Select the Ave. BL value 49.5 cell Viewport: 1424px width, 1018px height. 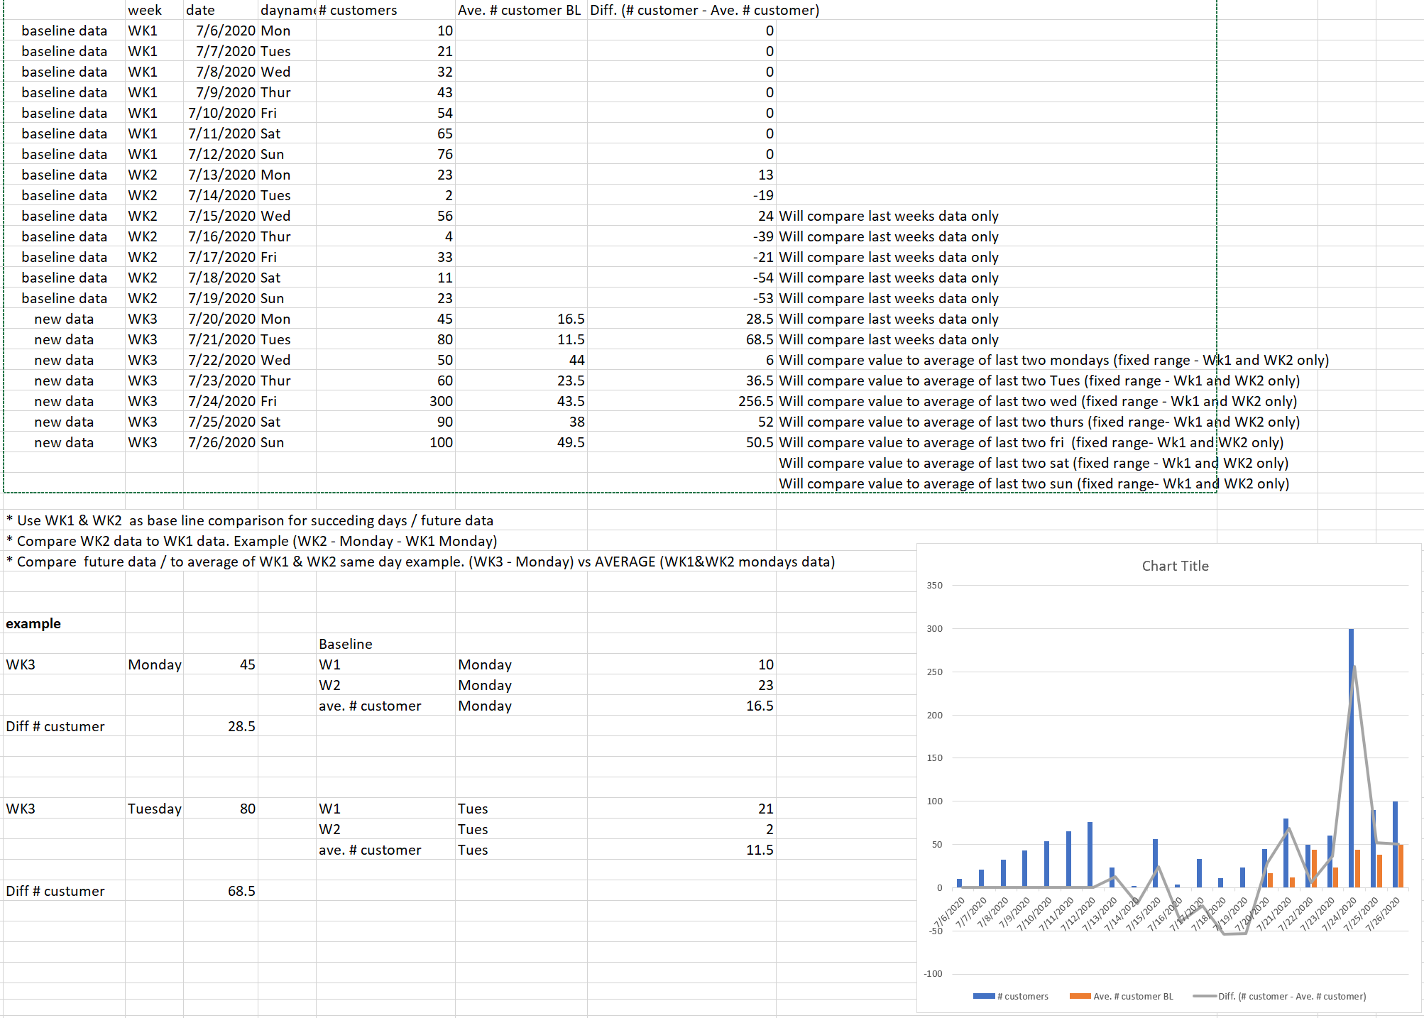click(521, 442)
